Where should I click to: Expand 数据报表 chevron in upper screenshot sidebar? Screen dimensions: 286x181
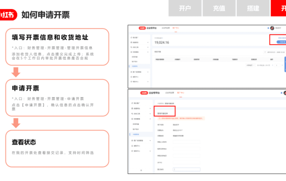(148, 42)
